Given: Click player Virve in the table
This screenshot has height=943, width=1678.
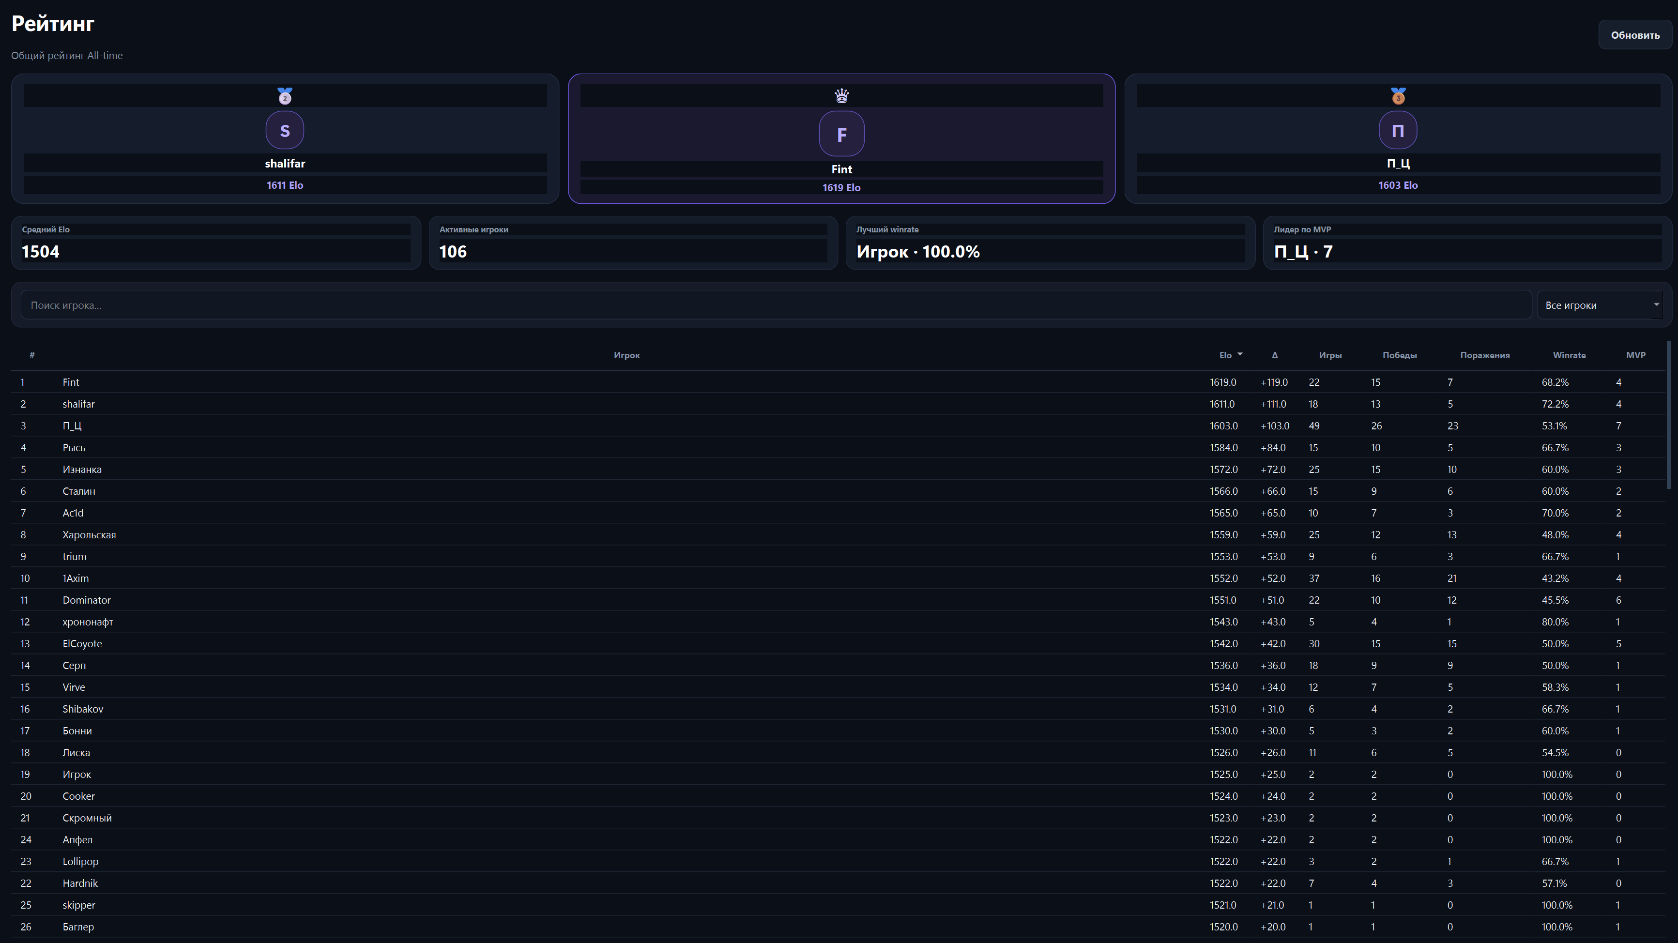Looking at the screenshot, I should (x=74, y=688).
